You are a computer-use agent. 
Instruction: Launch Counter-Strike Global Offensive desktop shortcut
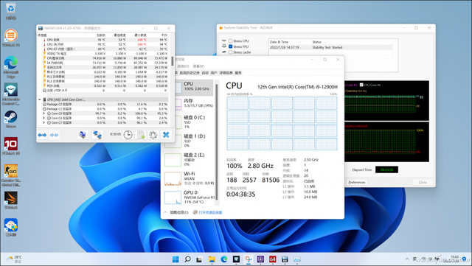click(x=11, y=175)
